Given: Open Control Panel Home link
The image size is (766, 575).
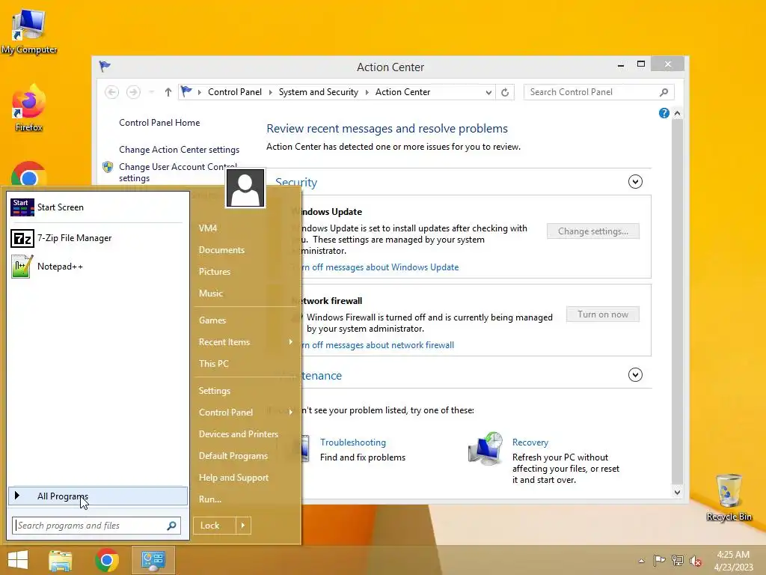Looking at the screenshot, I should [x=159, y=123].
